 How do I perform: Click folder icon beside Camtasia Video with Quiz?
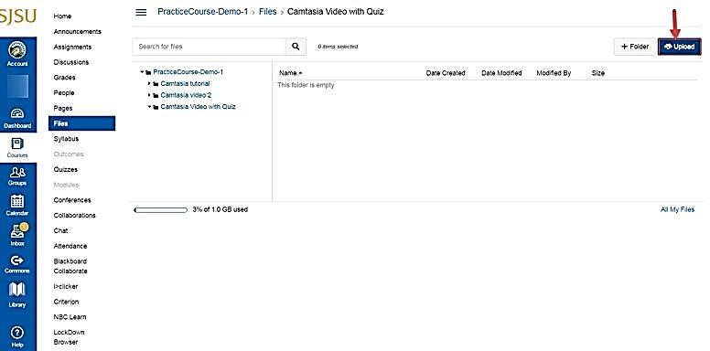156,107
